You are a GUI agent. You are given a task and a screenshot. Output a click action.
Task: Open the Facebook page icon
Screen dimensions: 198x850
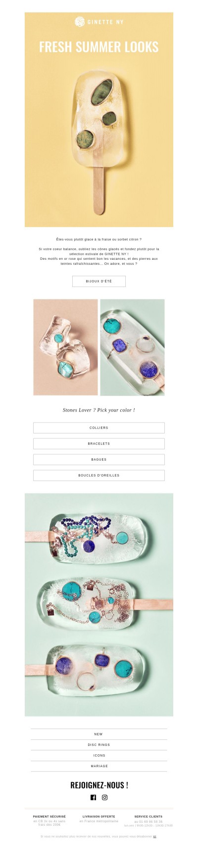[93, 797]
